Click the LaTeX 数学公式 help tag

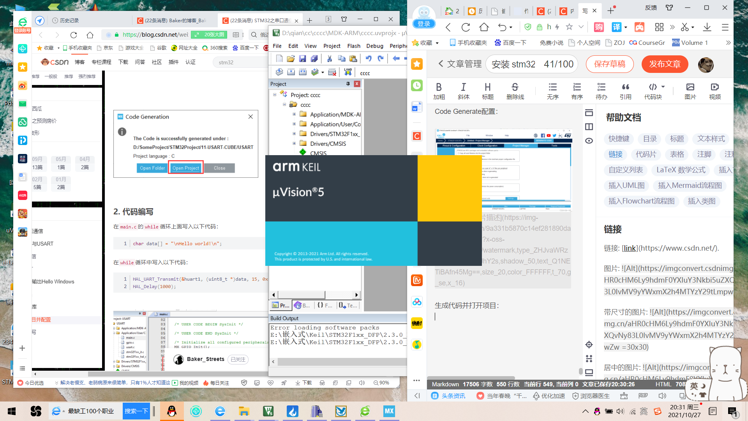[681, 170]
